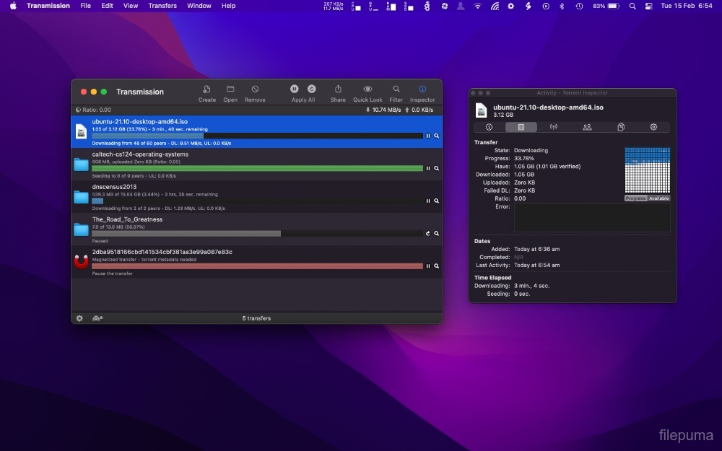The width and height of the screenshot is (722, 451).
Task: Click the Create torrent toolbar icon
Action: 206,89
